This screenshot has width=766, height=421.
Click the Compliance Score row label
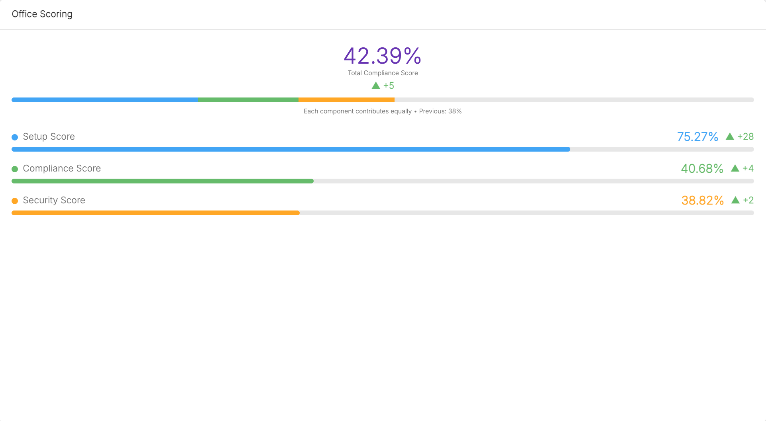click(62, 168)
